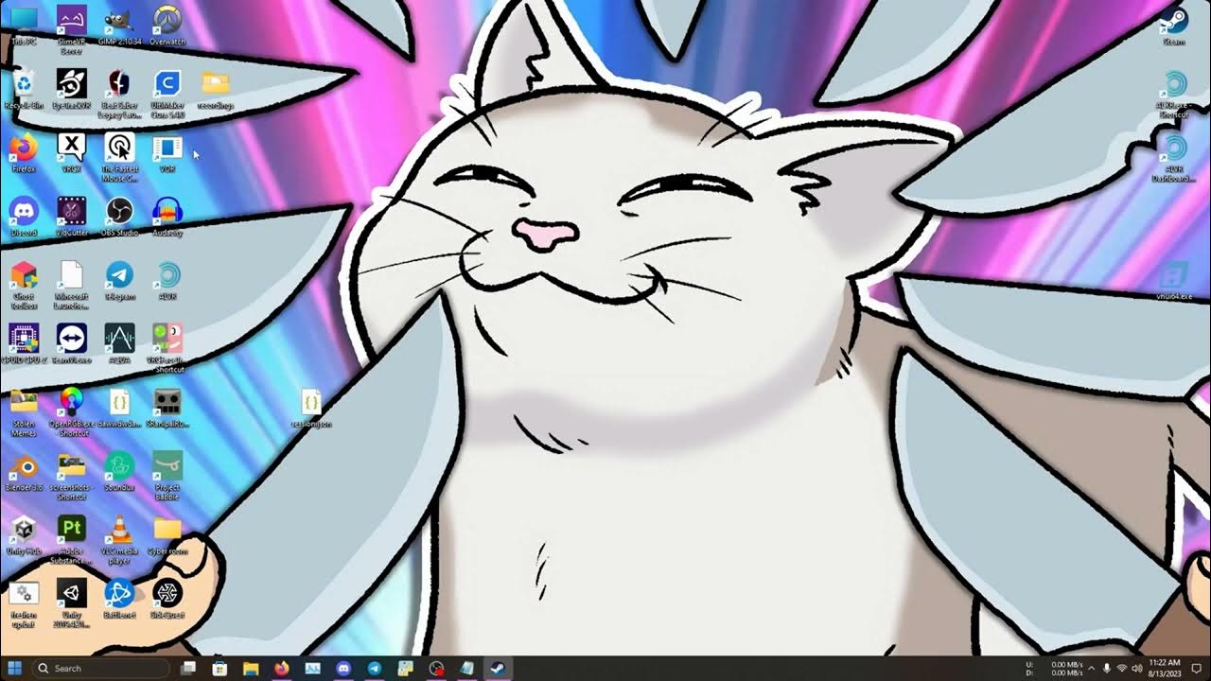The image size is (1211, 681).
Task: Select the VRCX desktop shortcut
Action: click(x=71, y=151)
